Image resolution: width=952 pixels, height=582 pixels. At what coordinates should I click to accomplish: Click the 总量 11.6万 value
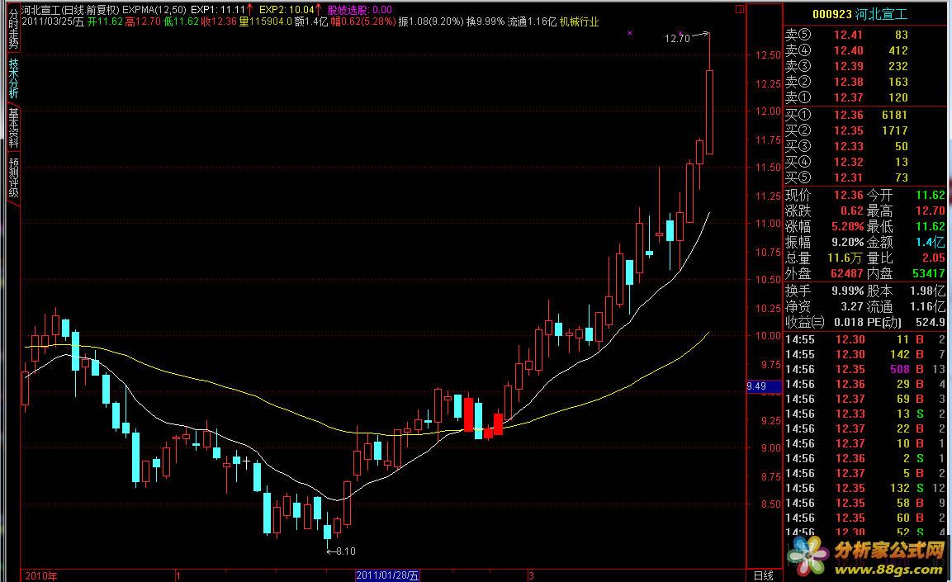(845, 258)
